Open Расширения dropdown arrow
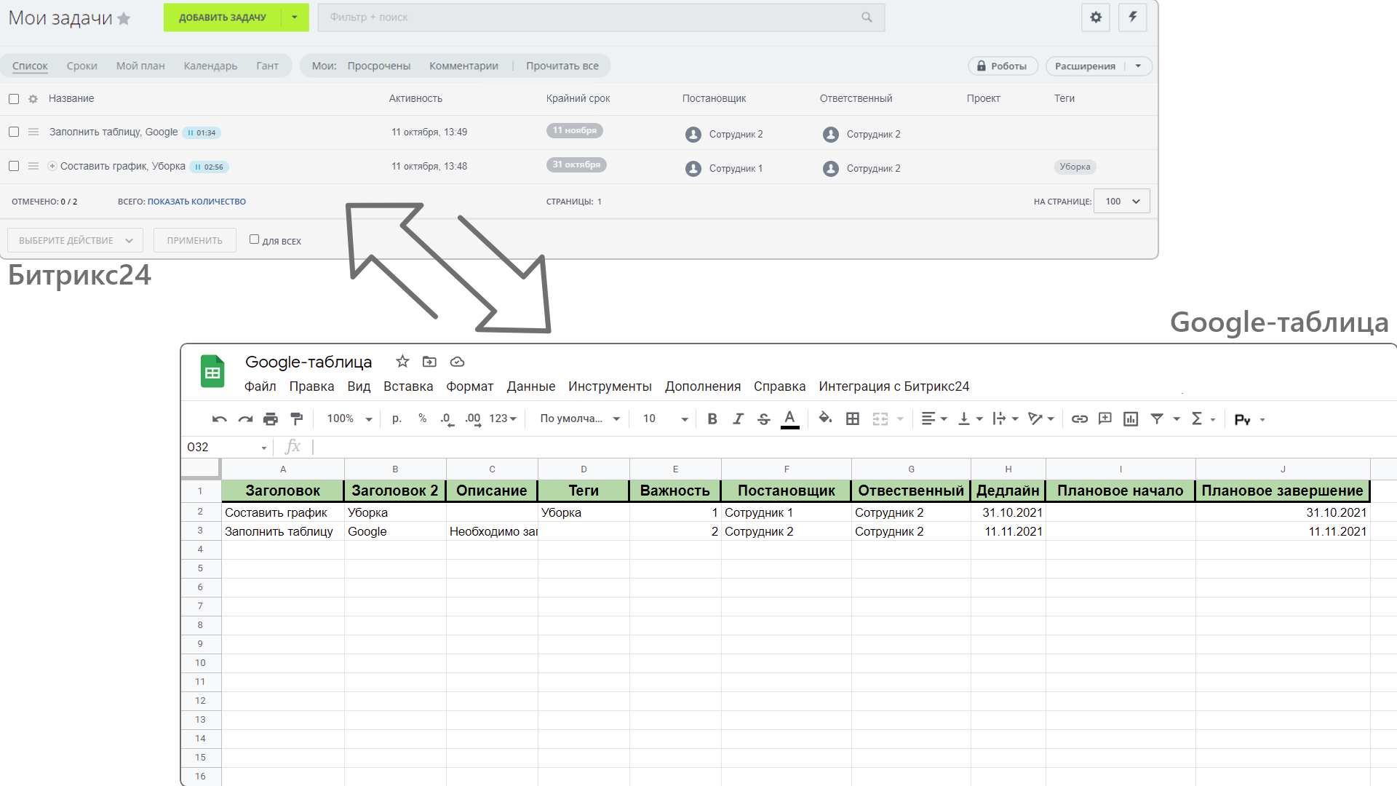The width and height of the screenshot is (1397, 786). coord(1139,66)
